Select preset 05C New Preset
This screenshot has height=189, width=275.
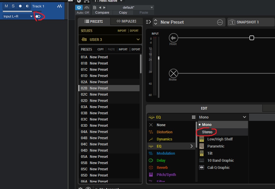pyautogui.click(x=109, y=169)
